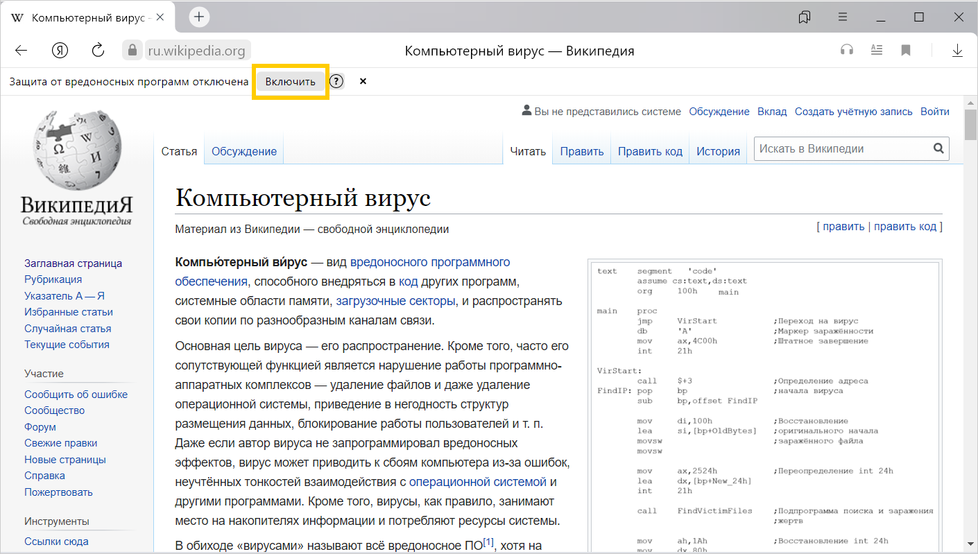Reload the page with the refresh icon

point(98,51)
